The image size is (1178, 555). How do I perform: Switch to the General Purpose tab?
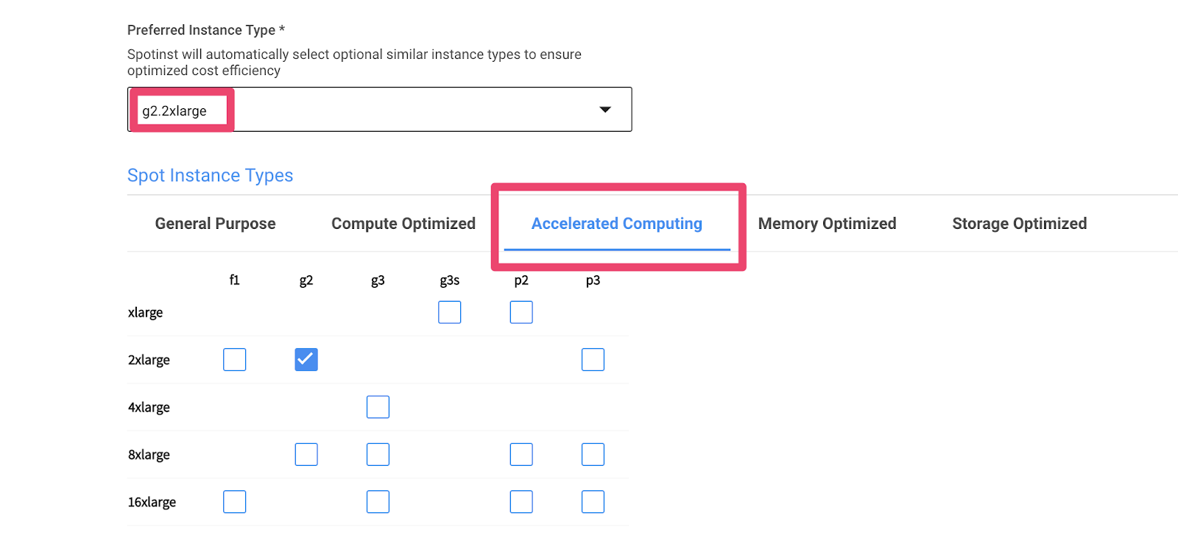(x=215, y=224)
